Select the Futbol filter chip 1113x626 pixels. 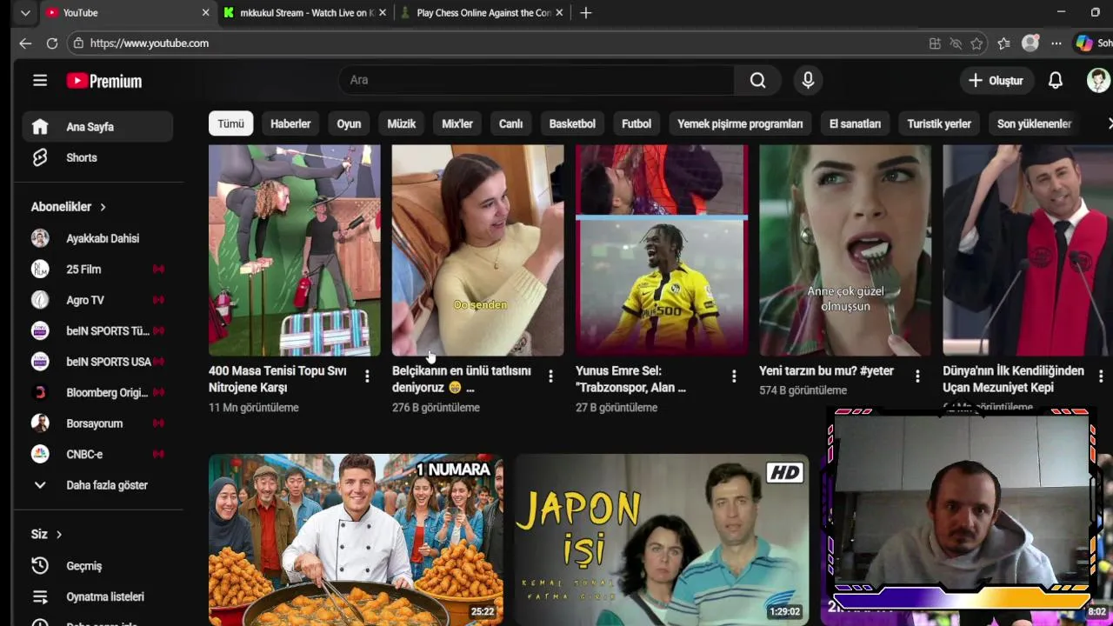click(636, 123)
